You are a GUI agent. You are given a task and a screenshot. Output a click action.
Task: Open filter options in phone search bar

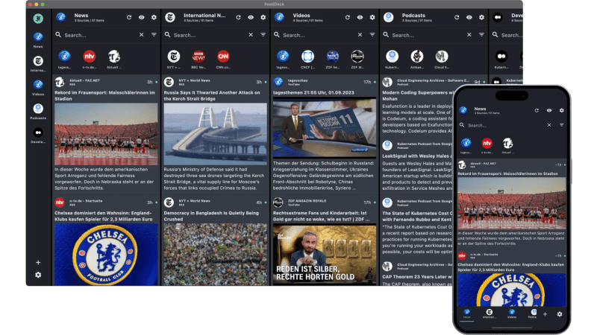562,125
